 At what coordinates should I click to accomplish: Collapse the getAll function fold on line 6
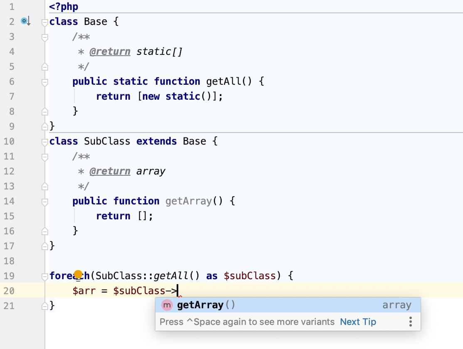point(44,82)
